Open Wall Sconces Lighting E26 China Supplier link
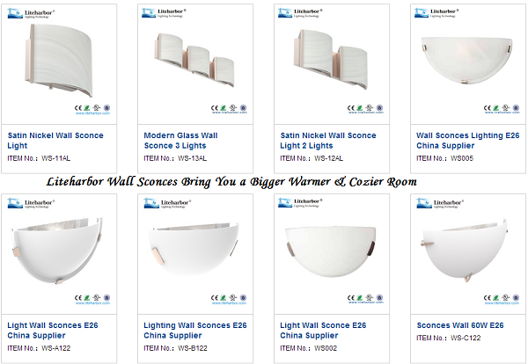The height and width of the screenshot is (364, 528). coord(463,141)
